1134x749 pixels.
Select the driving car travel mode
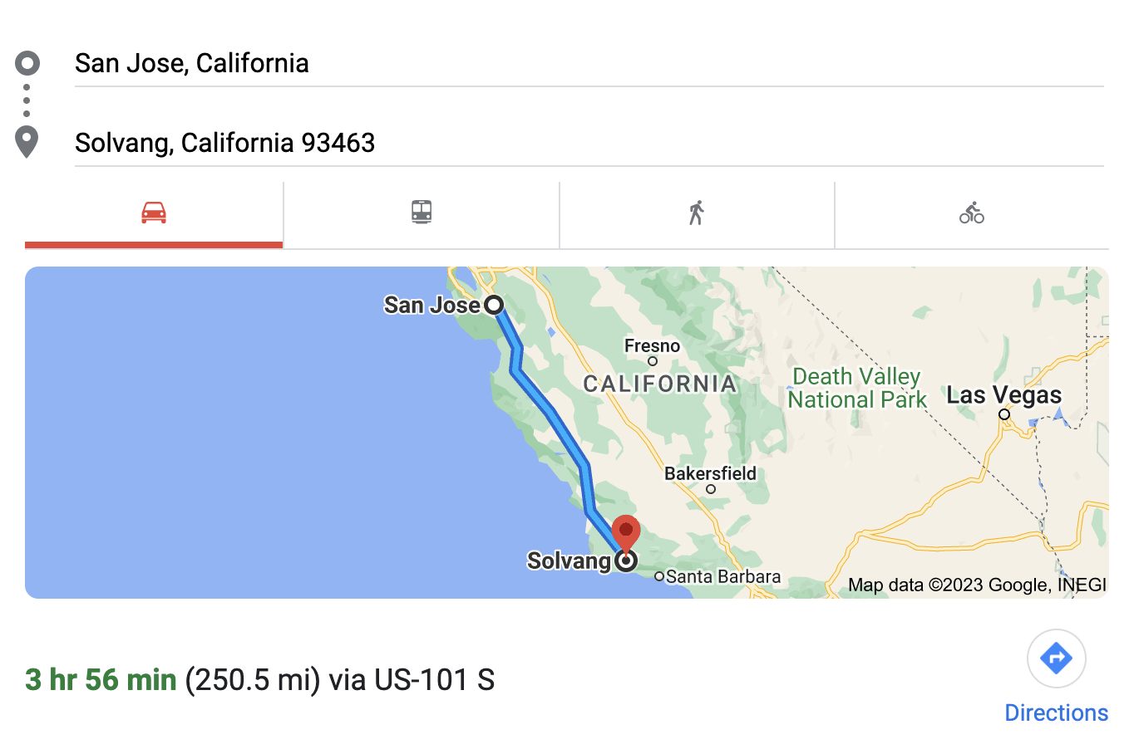[x=154, y=213]
